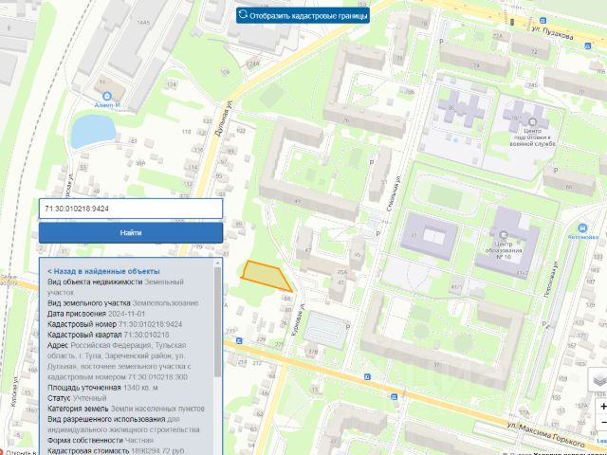Click the blue pond on the map
607x455 pixels.
coord(93,131)
